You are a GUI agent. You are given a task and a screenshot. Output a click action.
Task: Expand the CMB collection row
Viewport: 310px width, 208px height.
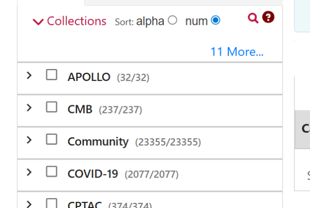tap(29, 108)
